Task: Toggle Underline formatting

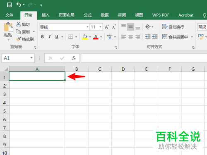Action: pyautogui.click(x=57, y=37)
